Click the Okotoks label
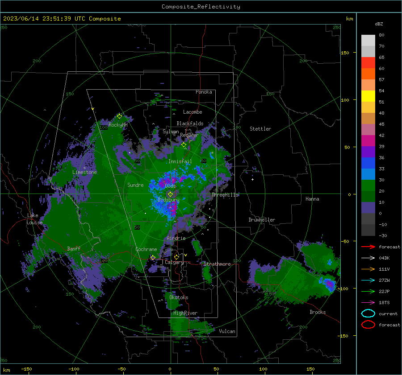This screenshot has height=375, width=402. coord(179,297)
